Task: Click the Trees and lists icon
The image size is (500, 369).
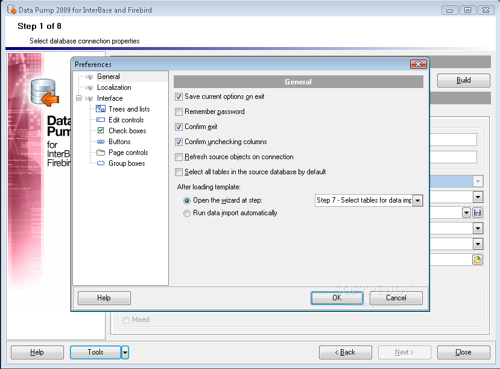Action: point(101,109)
